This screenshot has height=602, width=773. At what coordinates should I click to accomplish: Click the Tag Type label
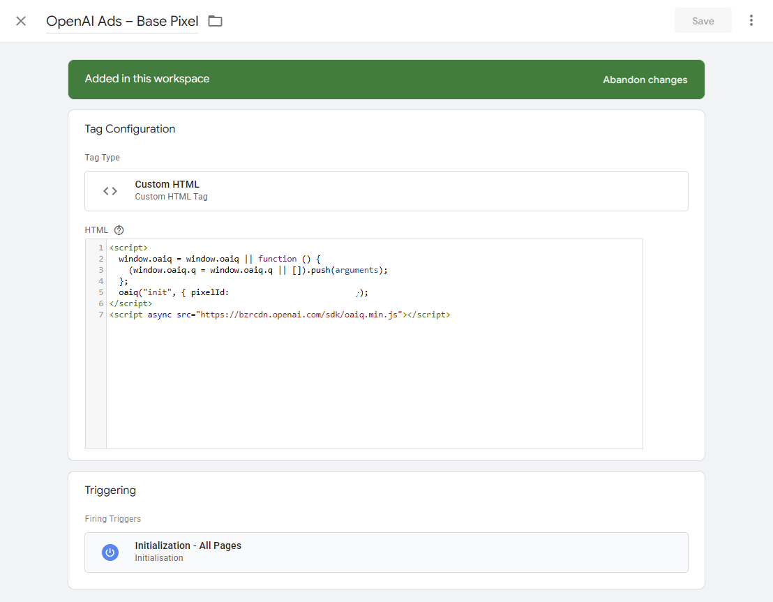(102, 157)
